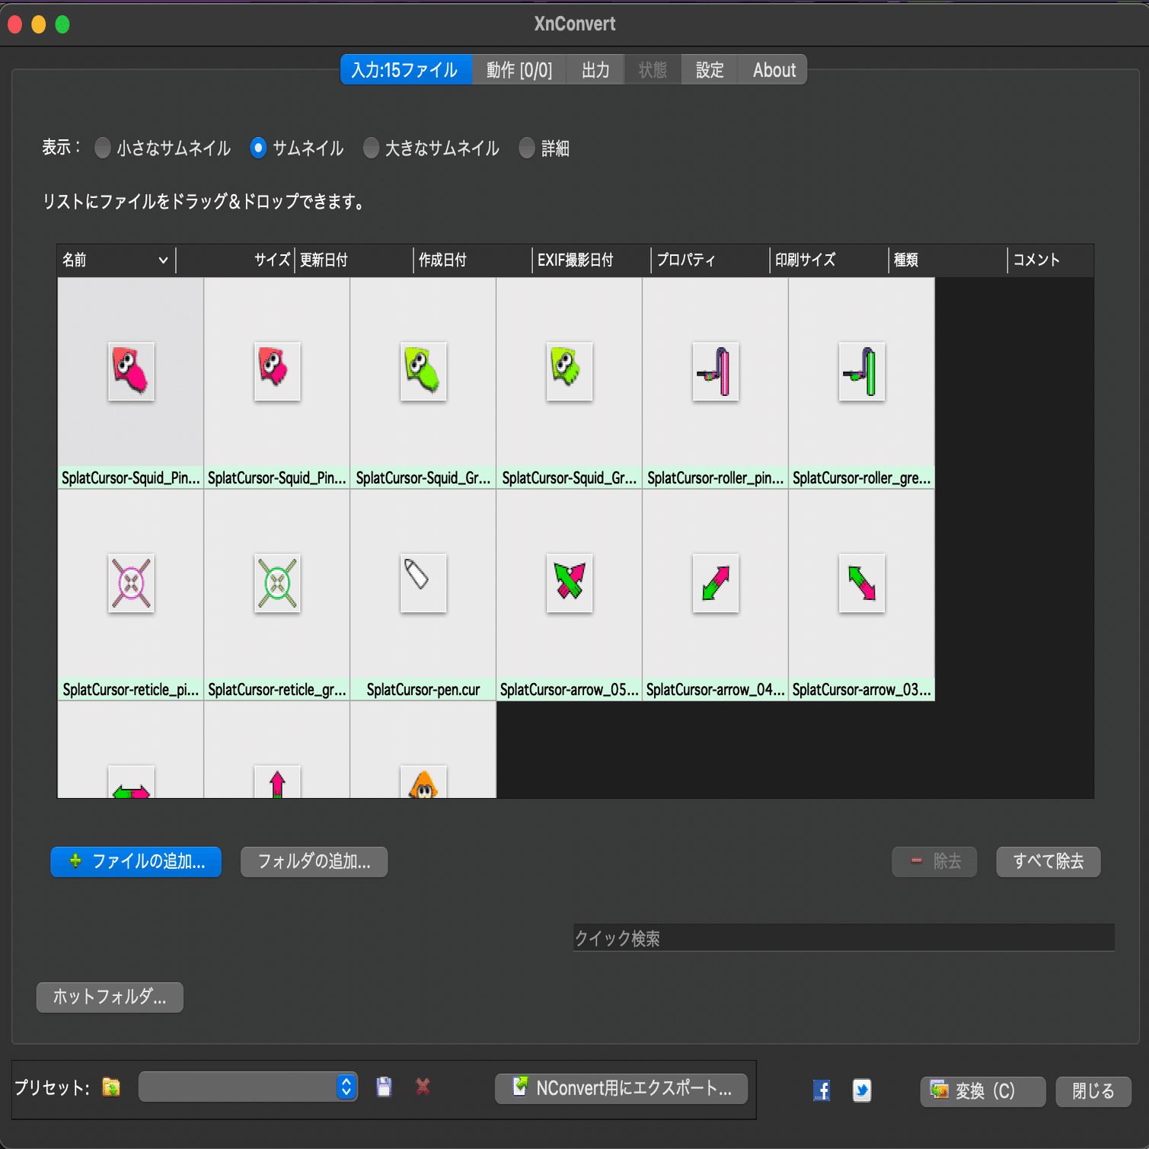
Task: Sort by サイズ column header
Action: (235, 260)
